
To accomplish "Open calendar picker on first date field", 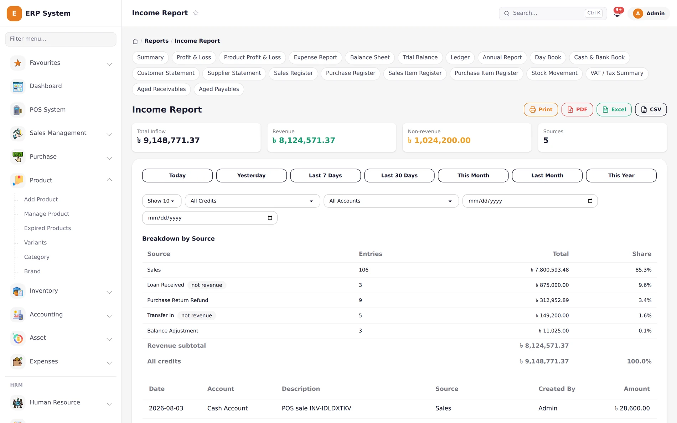I will click(590, 201).
